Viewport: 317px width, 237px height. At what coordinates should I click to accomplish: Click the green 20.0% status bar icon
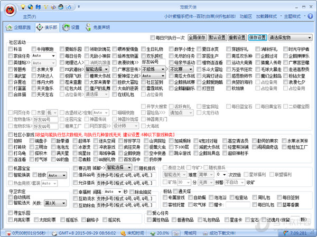click(x=153, y=233)
